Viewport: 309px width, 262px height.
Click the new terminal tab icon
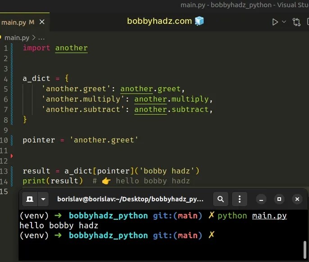point(30,199)
